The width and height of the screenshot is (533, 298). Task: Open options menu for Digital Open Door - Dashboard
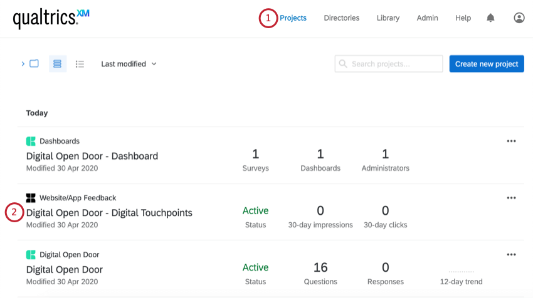511,141
